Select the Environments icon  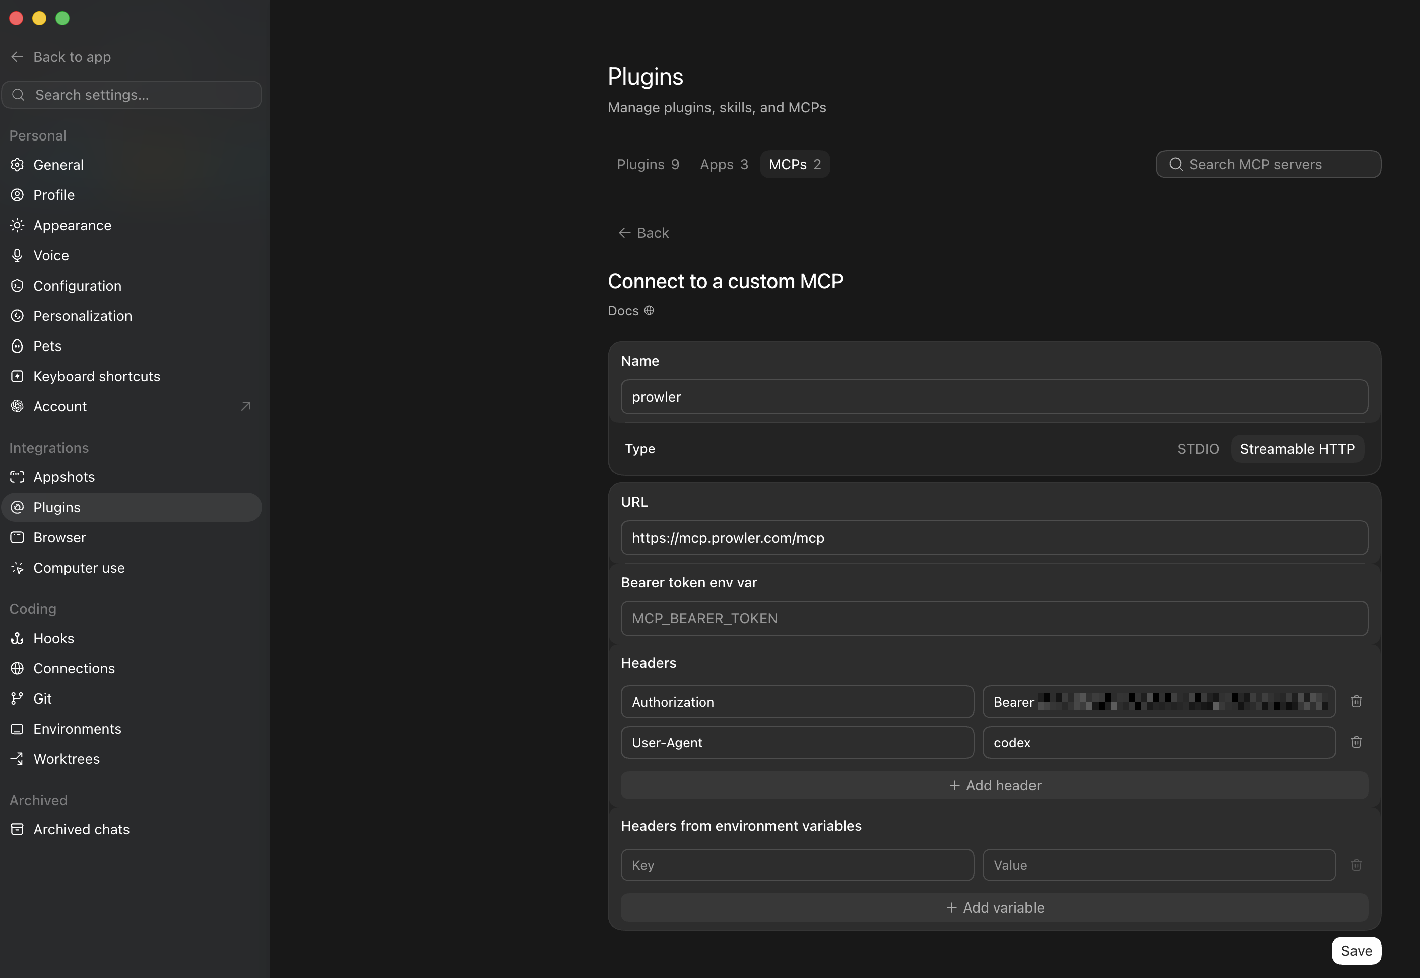[17, 729]
